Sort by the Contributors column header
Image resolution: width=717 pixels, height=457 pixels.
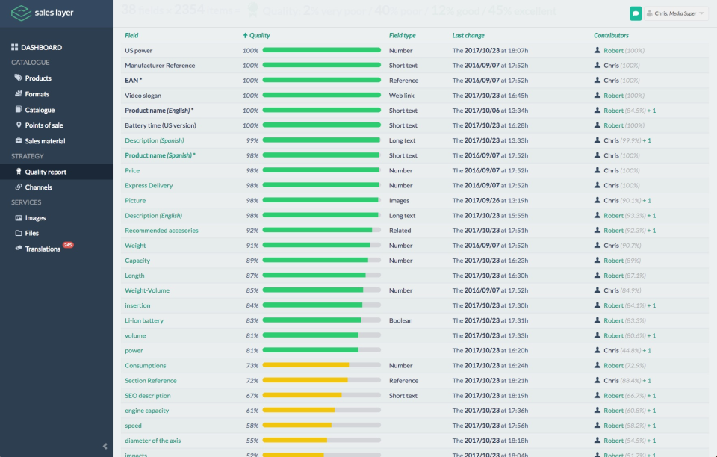[x=611, y=35]
